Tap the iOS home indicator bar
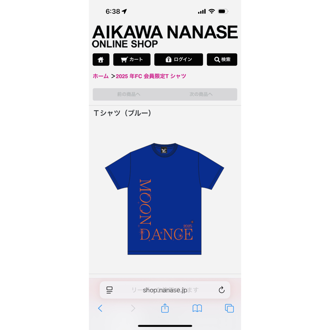Screen dimensions: 330x330 (165, 326)
